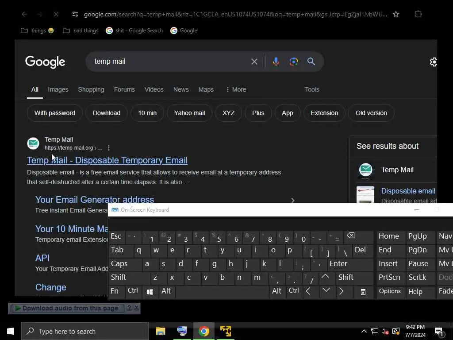Toggle left Ctrl key on On-Screen Keyboard
Image resolution: width=453 pixels, height=340 pixels.
coord(133,291)
